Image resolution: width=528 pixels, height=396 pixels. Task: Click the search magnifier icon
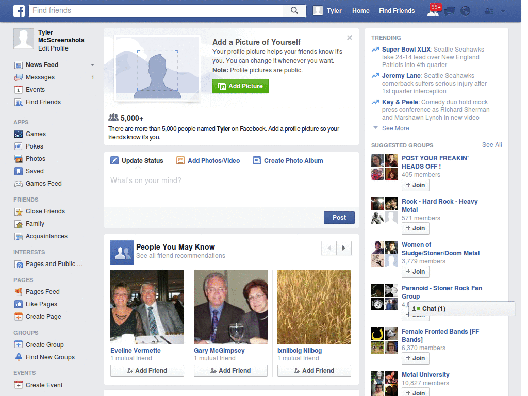click(x=294, y=10)
